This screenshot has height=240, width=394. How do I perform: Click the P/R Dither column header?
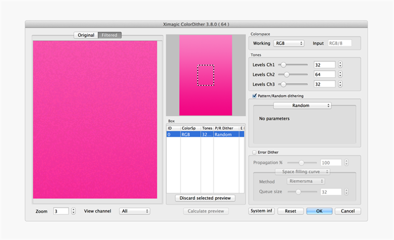(x=226, y=128)
